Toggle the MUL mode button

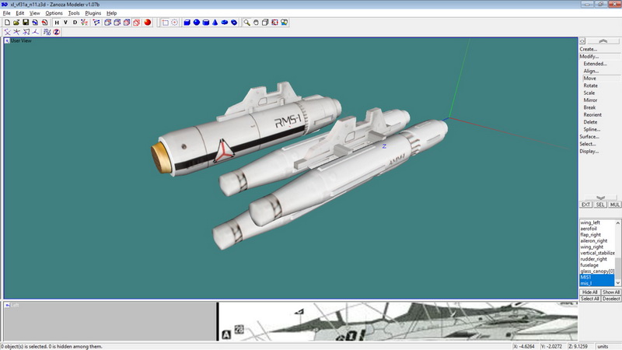tap(614, 205)
